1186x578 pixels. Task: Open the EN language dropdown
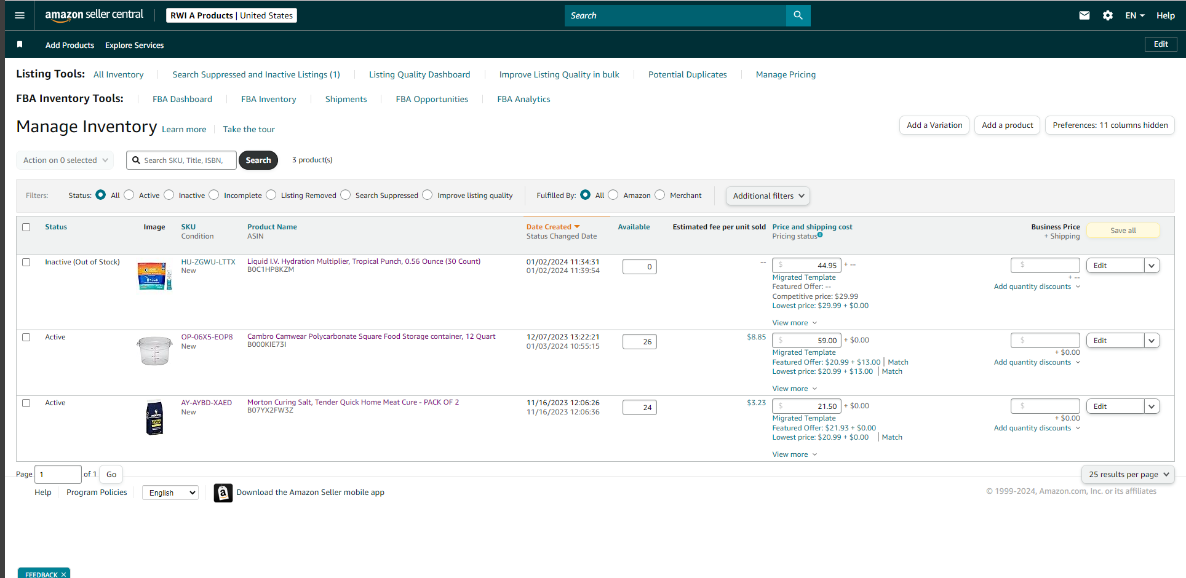(1134, 15)
